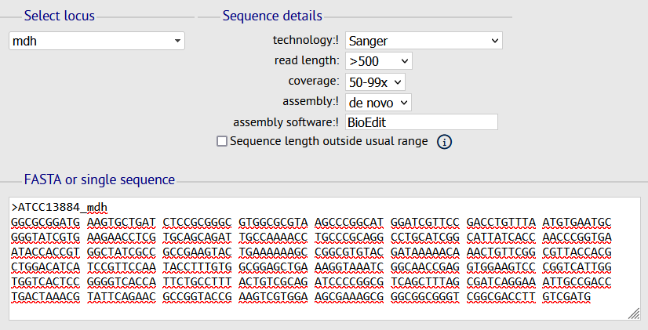Image resolution: width=648 pixels, height=330 pixels.
Task: Click the 'Select locus' section heading
Action: click(x=60, y=16)
